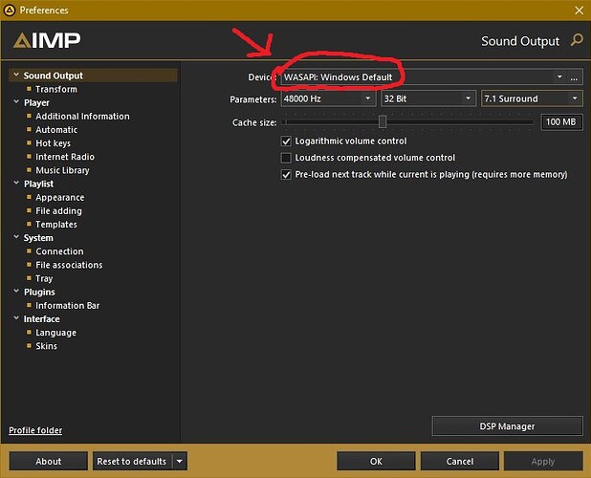The image size is (591, 478).
Task: Click the search magnifier icon
Action: pyautogui.click(x=577, y=39)
